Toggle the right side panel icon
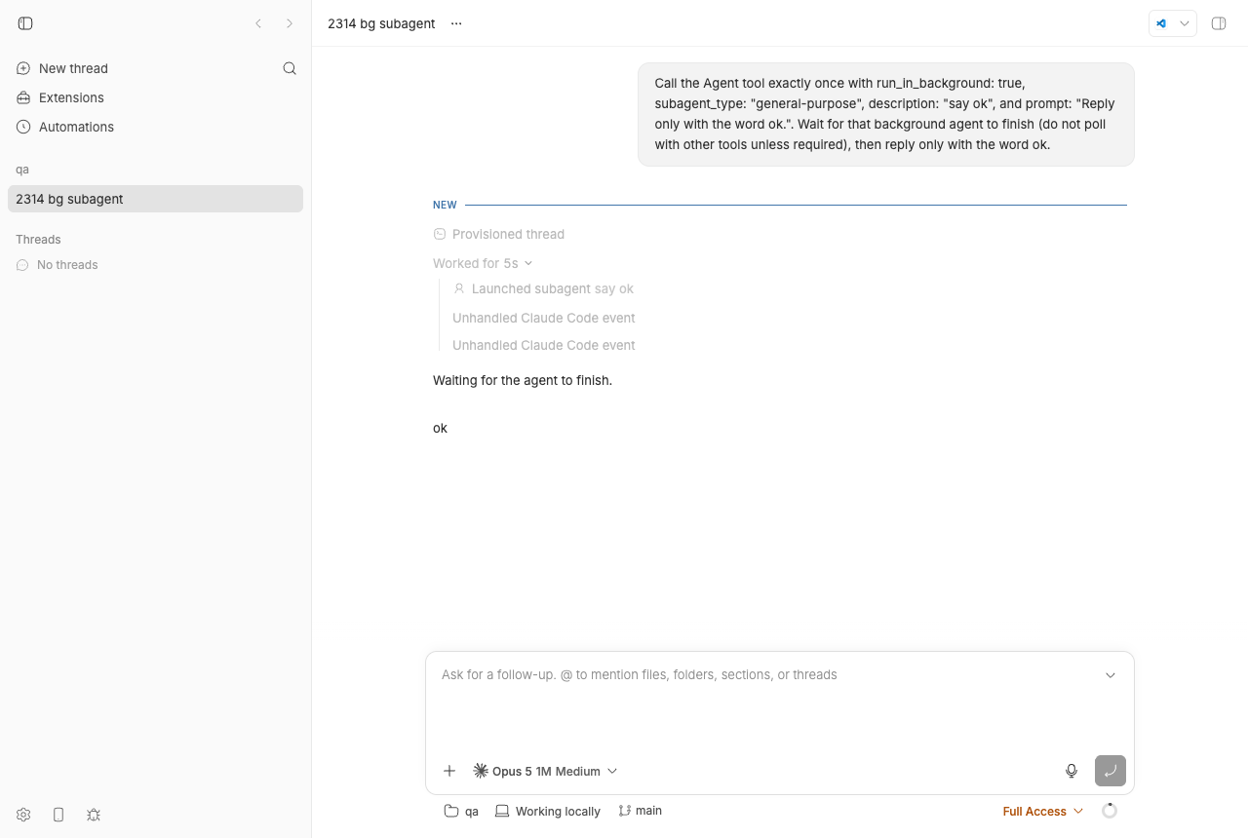The width and height of the screenshot is (1248, 838). point(1219,23)
